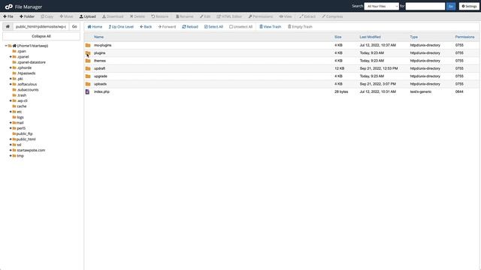
Task: Collapse the /home1/startawp root node
Action: [6, 46]
